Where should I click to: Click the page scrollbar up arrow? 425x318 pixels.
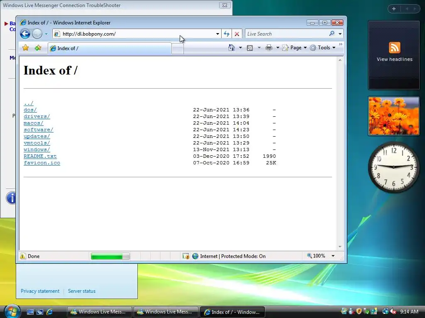(340, 60)
